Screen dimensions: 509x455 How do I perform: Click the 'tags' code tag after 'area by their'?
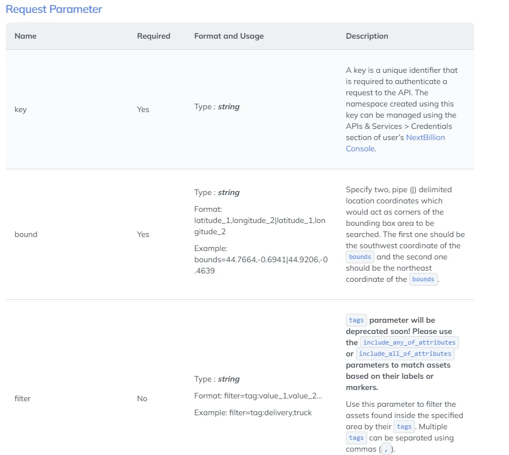pos(404,426)
